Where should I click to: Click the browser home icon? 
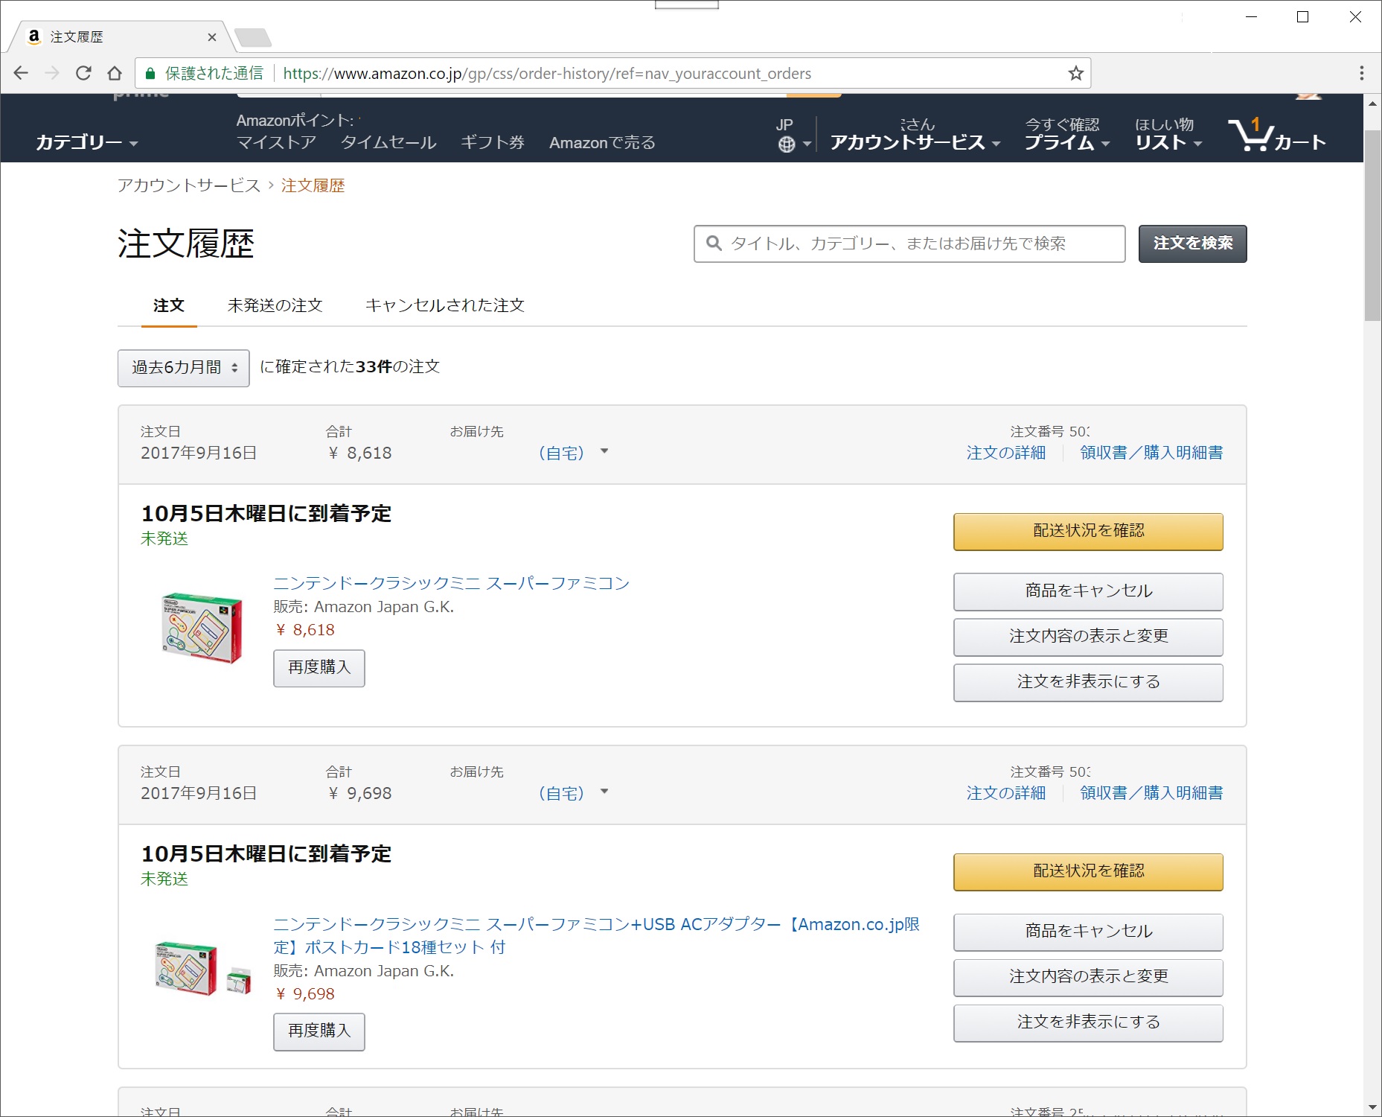pyautogui.click(x=115, y=73)
